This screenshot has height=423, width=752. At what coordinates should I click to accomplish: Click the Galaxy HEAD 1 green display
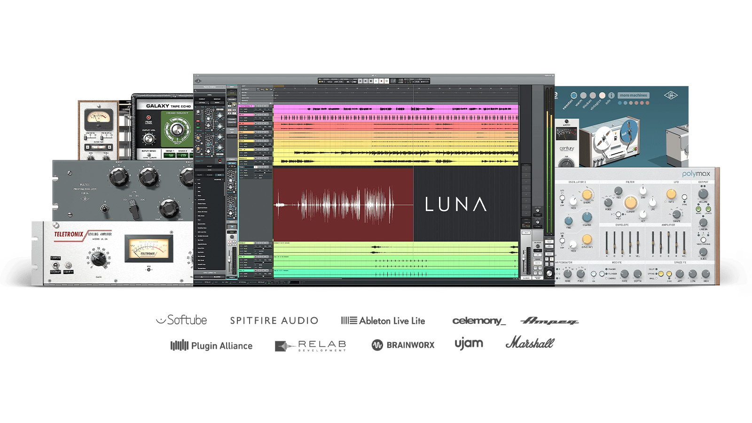pyautogui.click(x=171, y=155)
